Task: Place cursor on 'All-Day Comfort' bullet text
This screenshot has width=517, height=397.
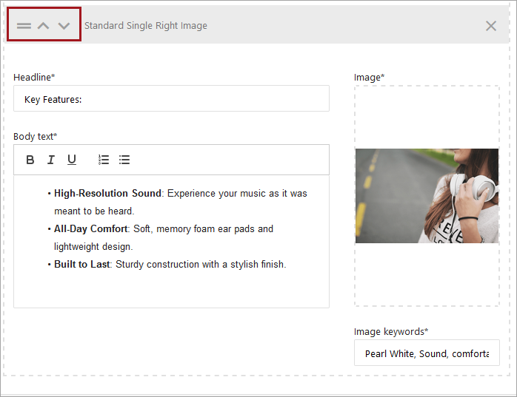Action: [90, 229]
